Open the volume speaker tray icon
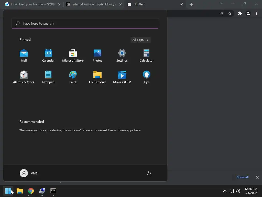262x197 pixels. 238,191
